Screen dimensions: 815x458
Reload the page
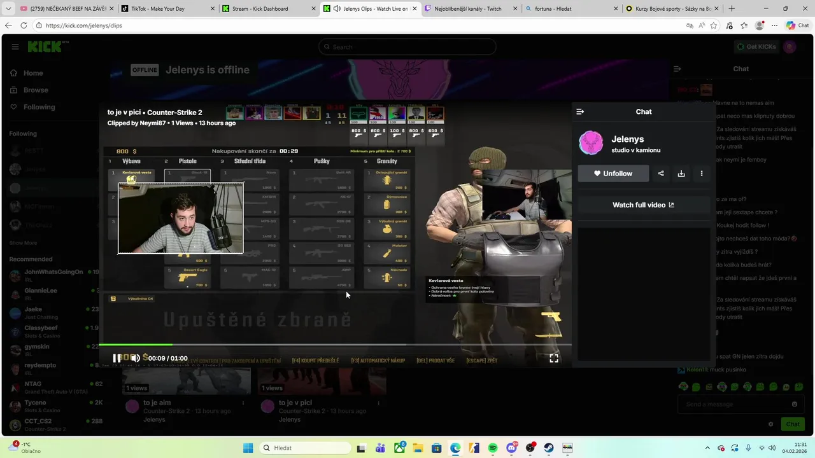coord(24,25)
